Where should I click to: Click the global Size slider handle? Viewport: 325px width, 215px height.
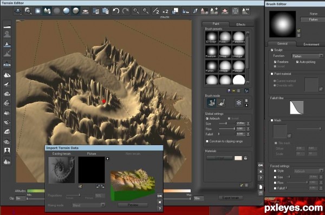click(x=226, y=123)
